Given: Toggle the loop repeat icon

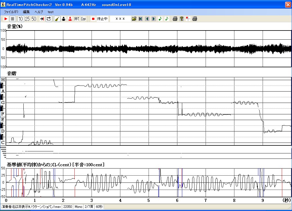Looking at the screenshot, I should (48, 19).
